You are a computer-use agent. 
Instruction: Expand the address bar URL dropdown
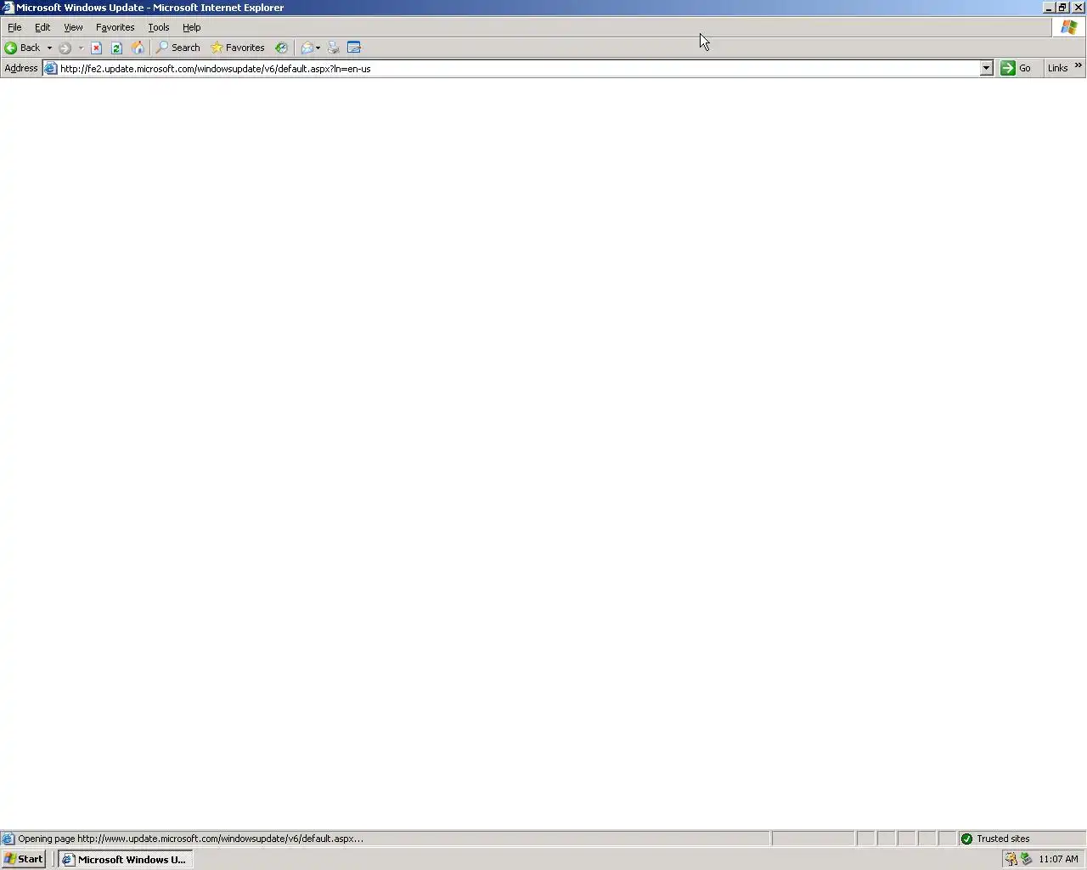(x=986, y=68)
